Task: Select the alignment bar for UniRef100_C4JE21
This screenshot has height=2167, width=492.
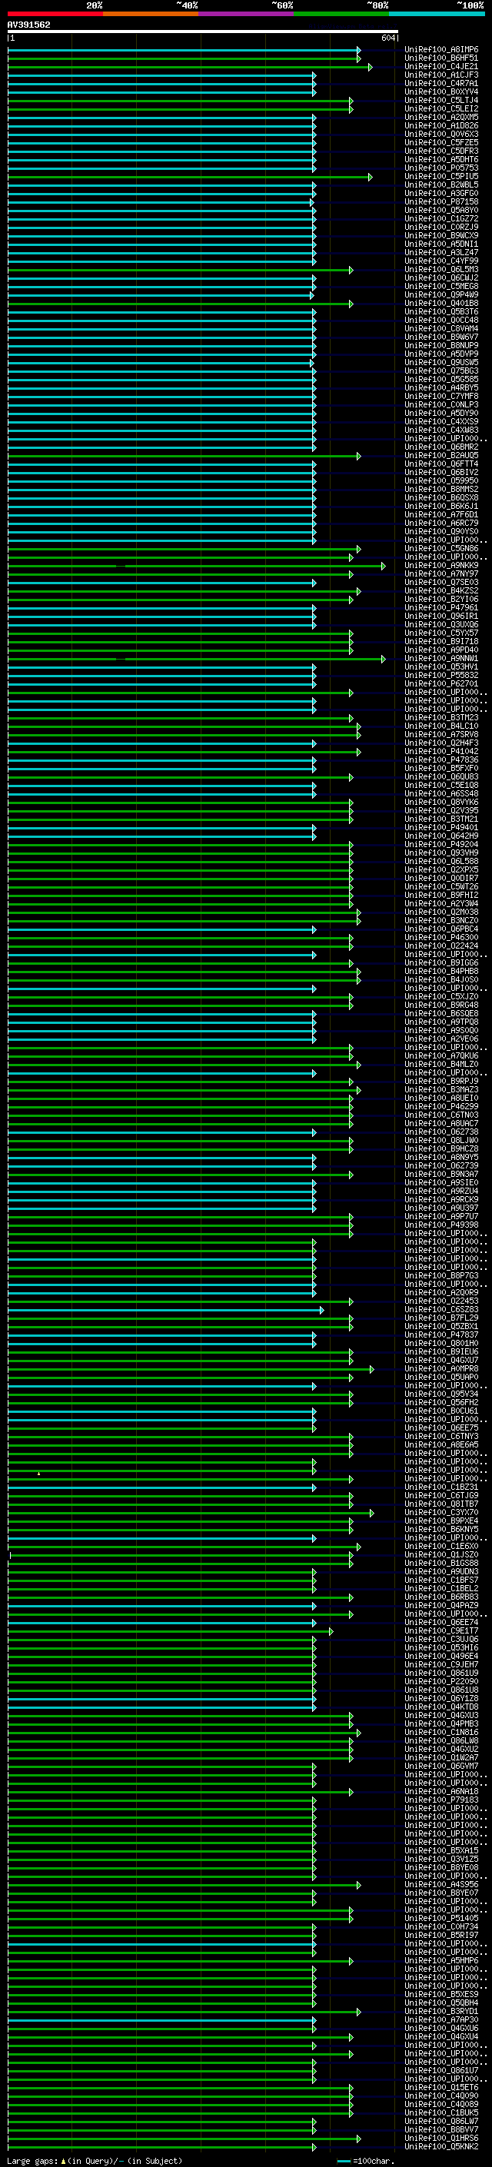Action: (190, 66)
